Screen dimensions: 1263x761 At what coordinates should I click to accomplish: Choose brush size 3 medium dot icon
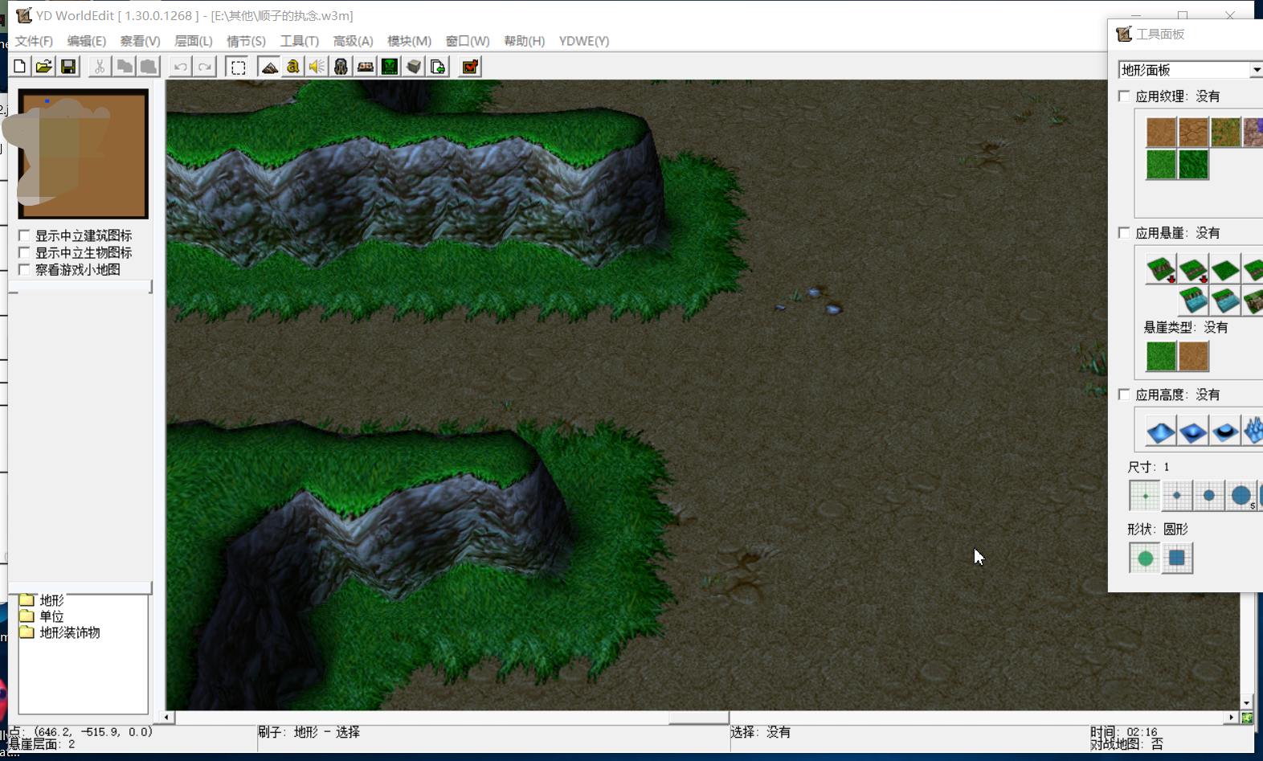[1209, 496]
